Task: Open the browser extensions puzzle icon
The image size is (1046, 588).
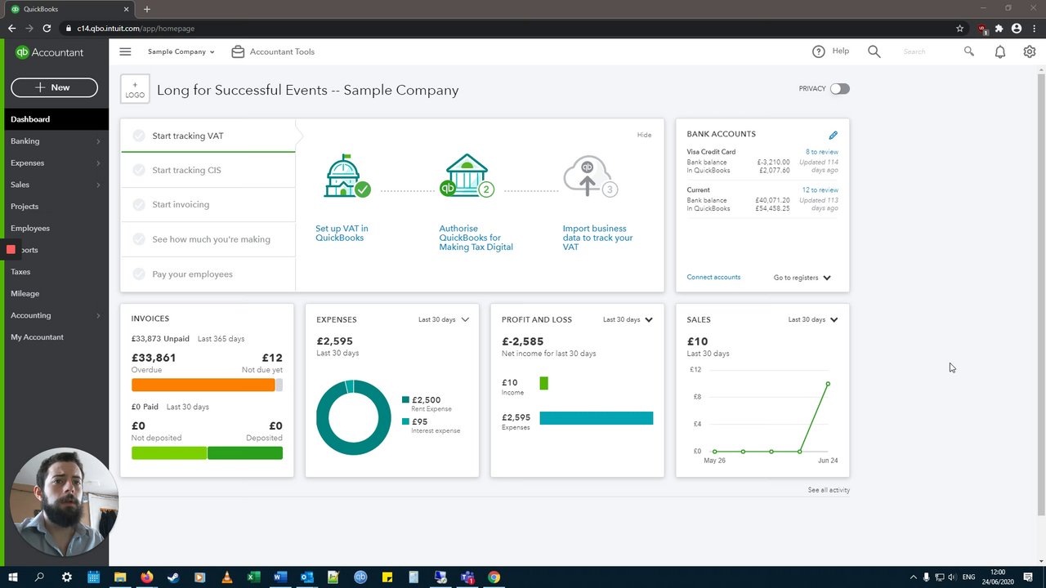Action: pyautogui.click(x=999, y=29)
